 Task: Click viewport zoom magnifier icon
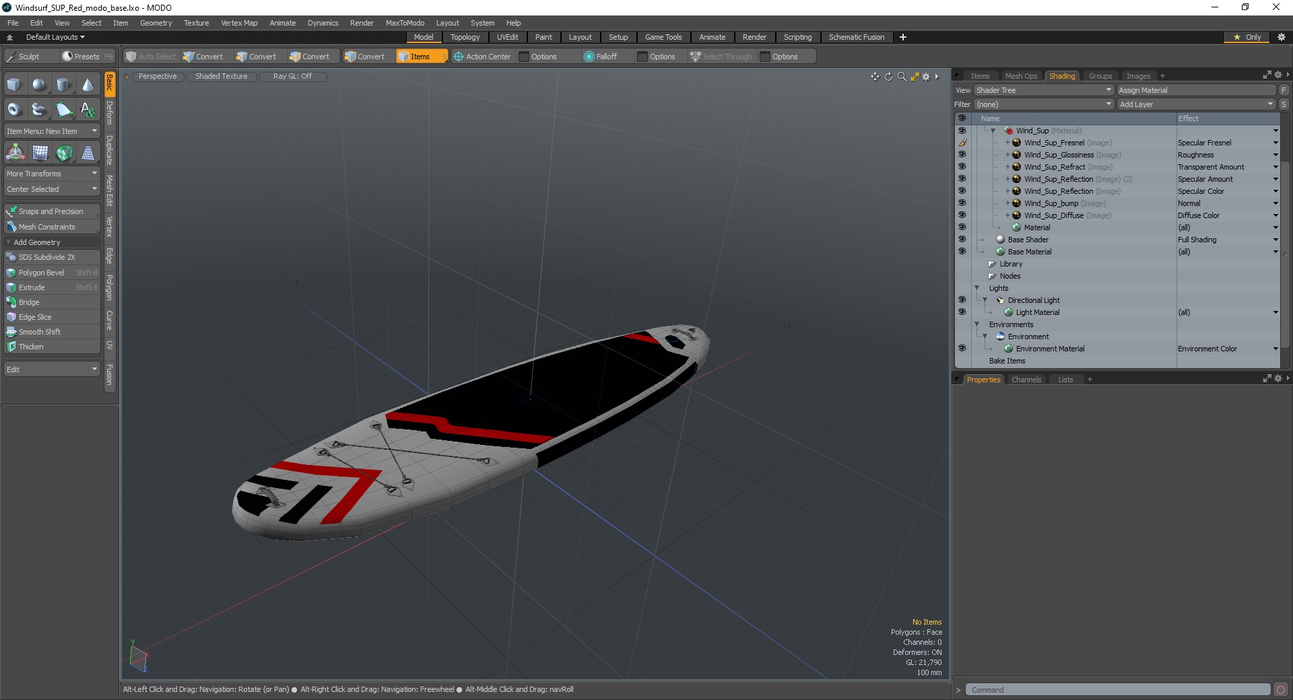pos(902,77)
